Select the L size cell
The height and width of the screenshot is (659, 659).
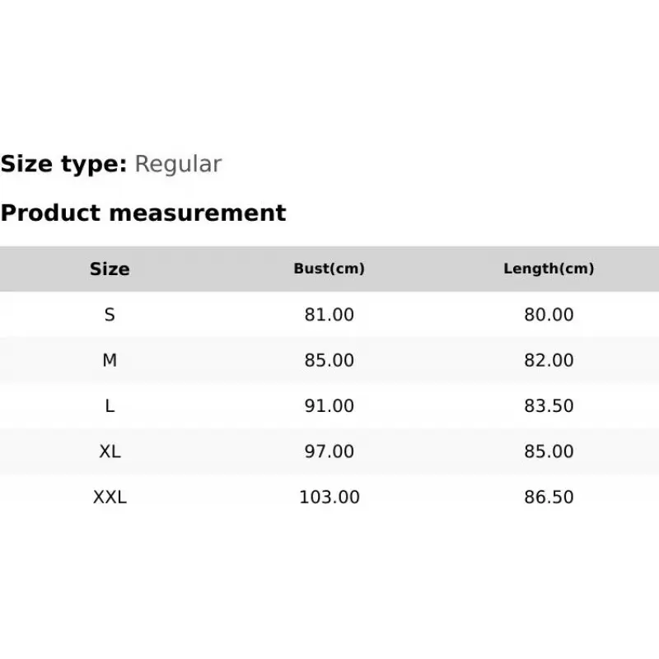click(x=110, y=406)
